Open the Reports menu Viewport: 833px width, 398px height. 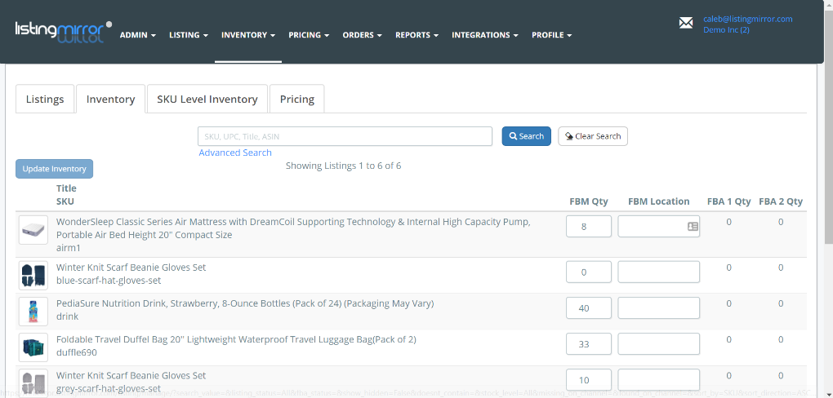(416, 35)
